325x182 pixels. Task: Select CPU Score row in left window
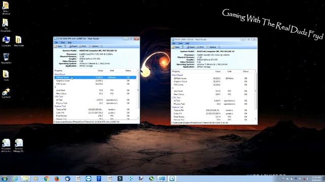coord(95,84)
